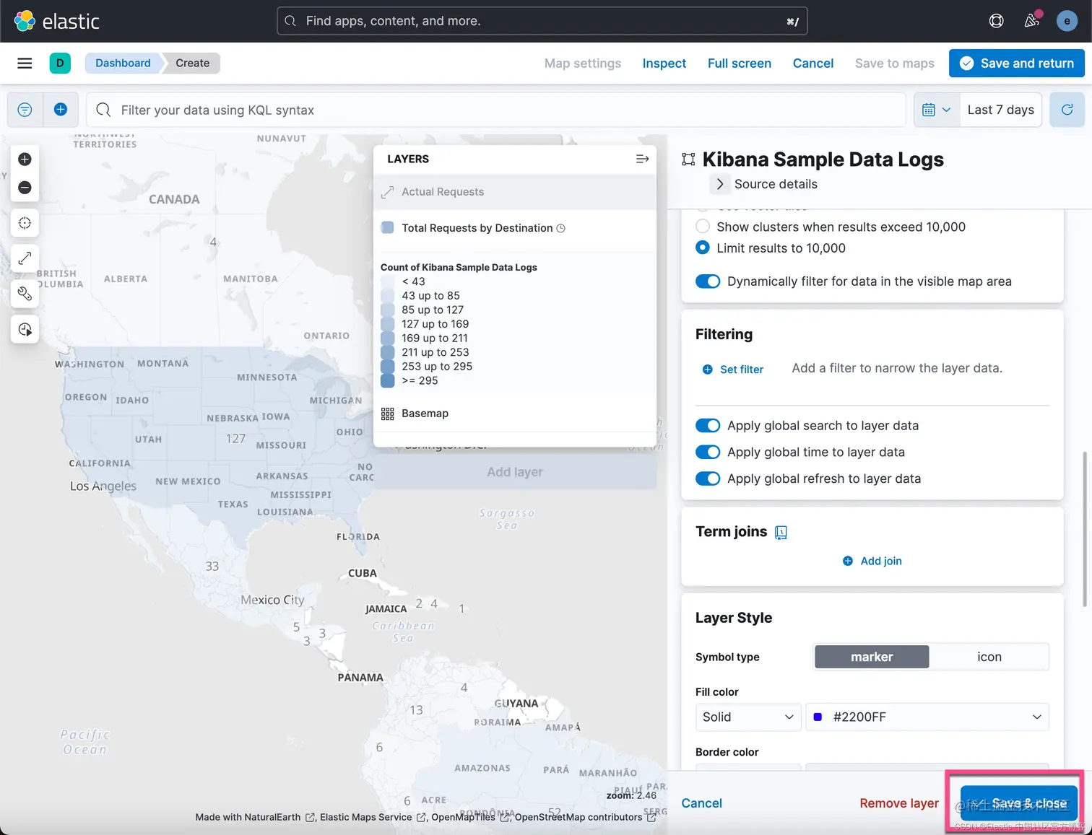Choose the marker symbol type
1092x835 pixels.
point(872,657)
